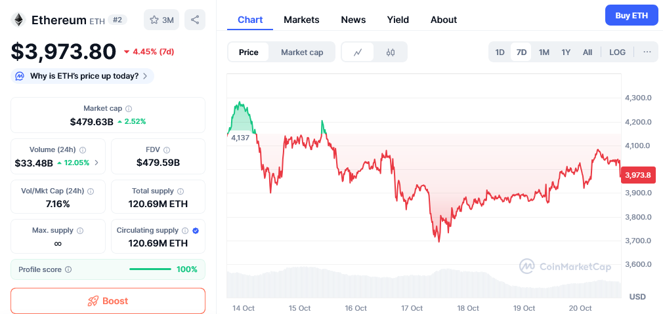
Task: Toggle chart to Market cap view
Action: pos(302,52)
